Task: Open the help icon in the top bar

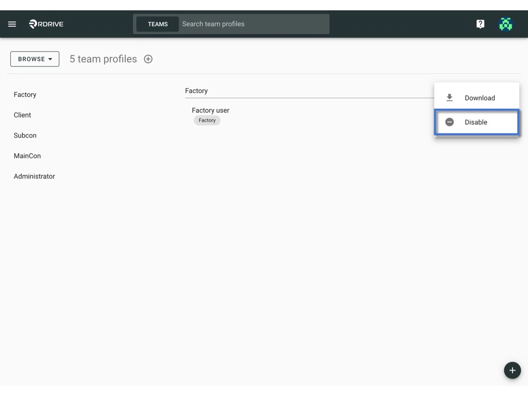Action: [x=480, y=24]
